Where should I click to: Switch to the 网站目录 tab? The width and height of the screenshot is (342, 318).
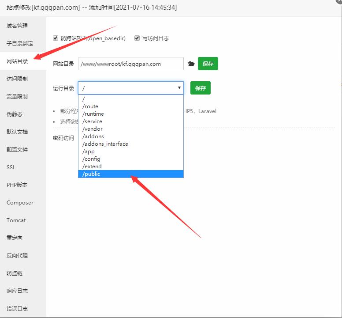pyautogui.click(x=17, y=61)
